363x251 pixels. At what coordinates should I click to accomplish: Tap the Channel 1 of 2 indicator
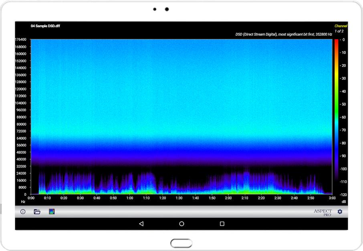tap(341, 28)
